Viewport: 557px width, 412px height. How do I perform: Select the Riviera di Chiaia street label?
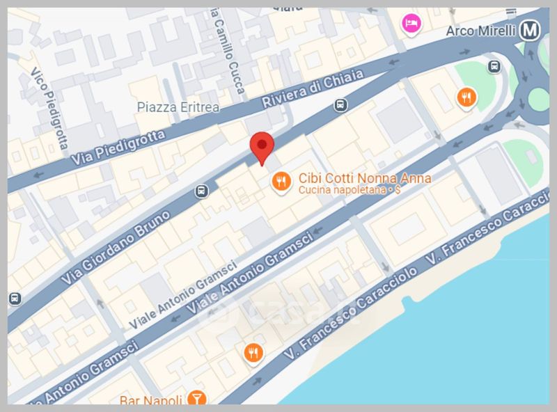click(x=313, y=88)
